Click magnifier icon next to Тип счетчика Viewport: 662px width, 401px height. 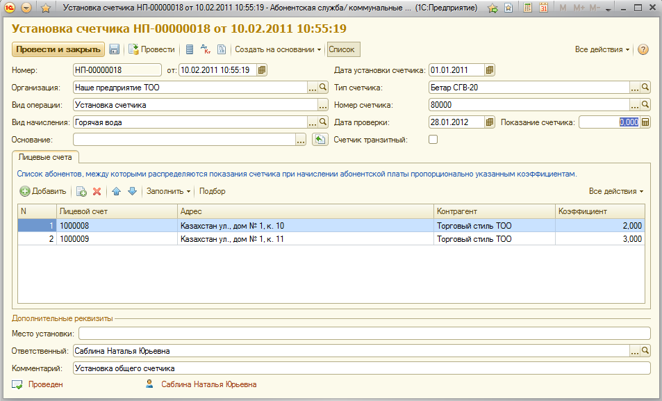pos(645,88)
